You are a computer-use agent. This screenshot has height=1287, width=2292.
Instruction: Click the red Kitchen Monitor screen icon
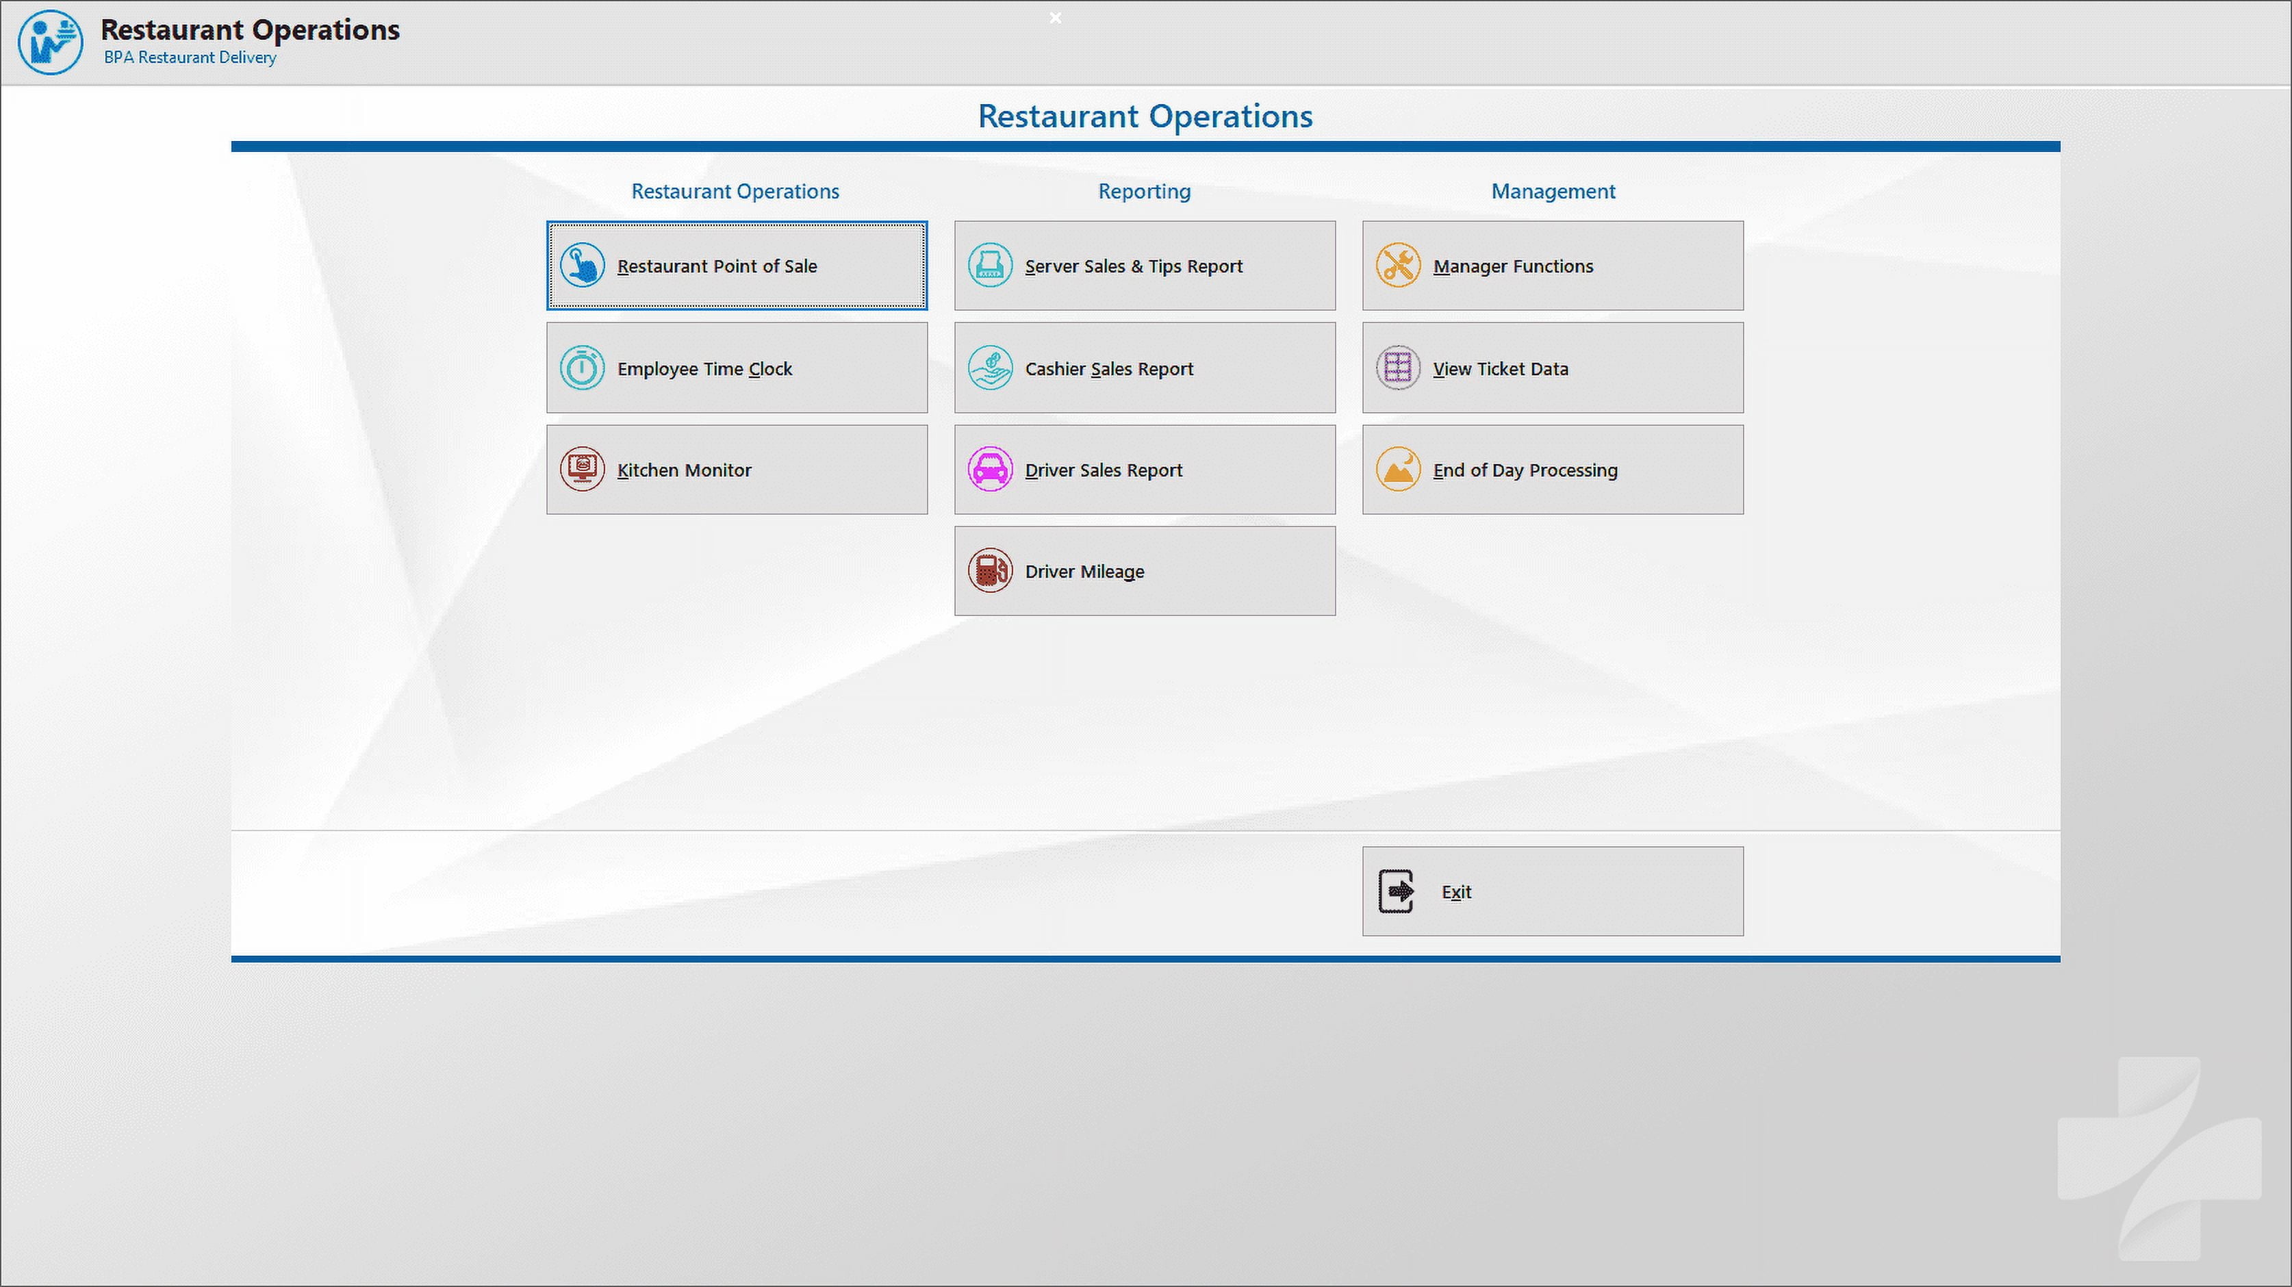click(582, 469)
